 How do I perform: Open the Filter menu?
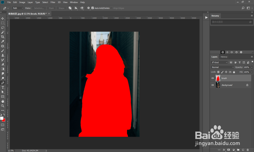coord(53,2)
